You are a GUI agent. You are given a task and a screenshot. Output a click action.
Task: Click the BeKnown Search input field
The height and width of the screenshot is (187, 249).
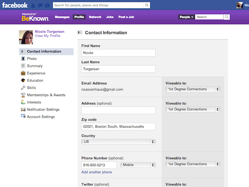(x=209, y=17)
